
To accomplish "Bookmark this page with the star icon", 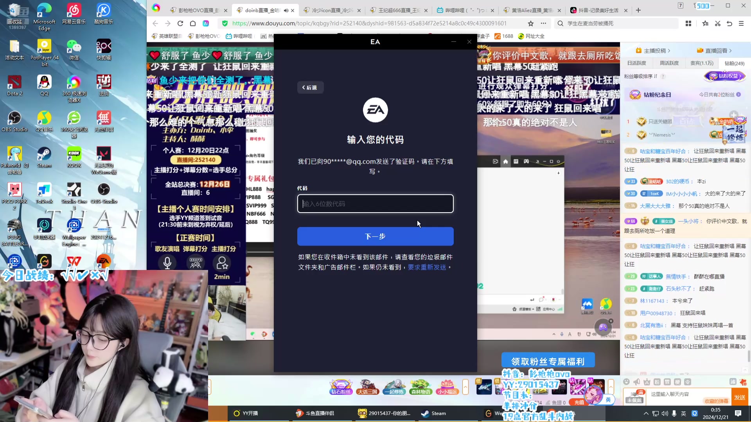I will [531, 23].
